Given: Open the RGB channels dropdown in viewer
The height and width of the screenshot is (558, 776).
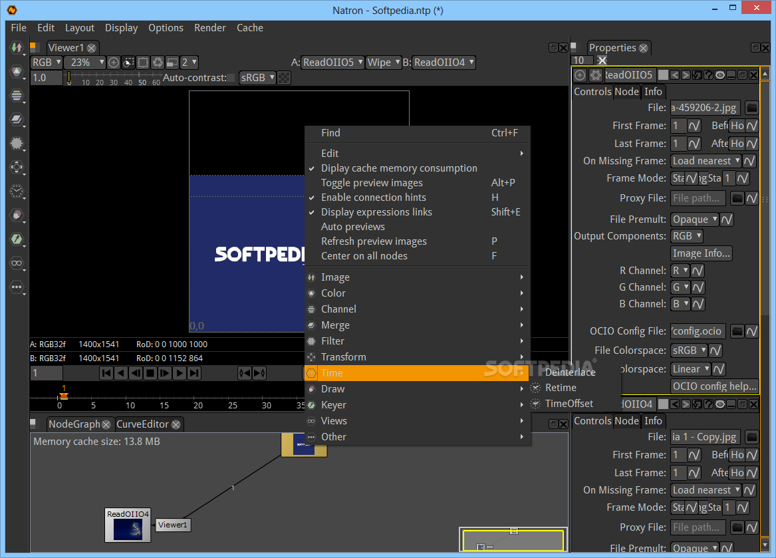Looking at the screenshot, I should tap(47, 63).
